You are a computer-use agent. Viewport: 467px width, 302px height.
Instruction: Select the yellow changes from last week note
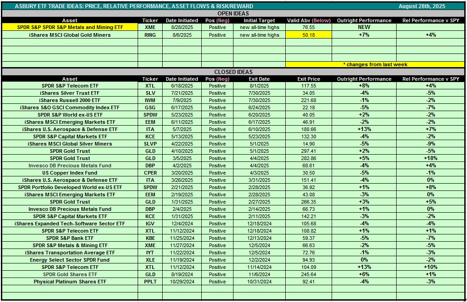click(x=375, y=64)
